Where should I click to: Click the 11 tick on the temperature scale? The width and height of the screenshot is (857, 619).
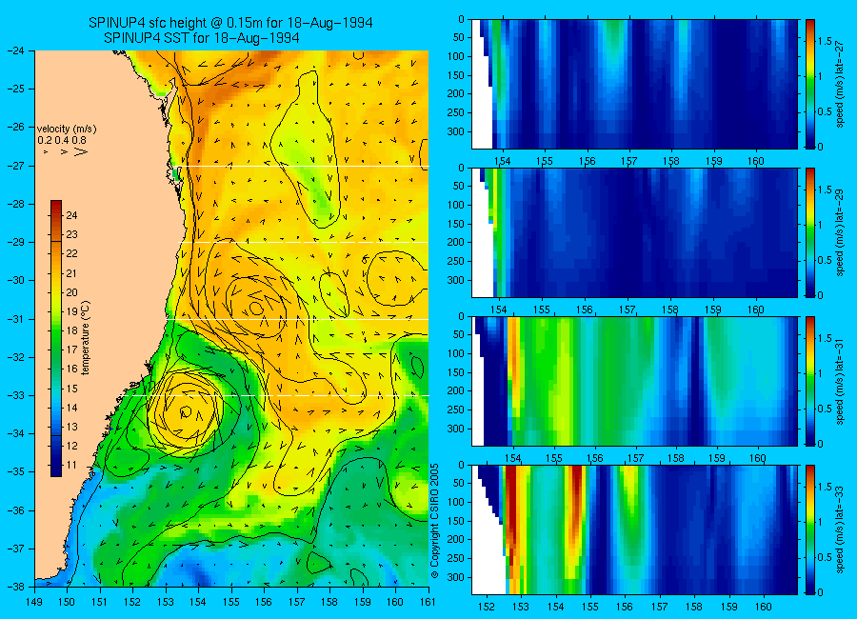(x=71, y=466)
